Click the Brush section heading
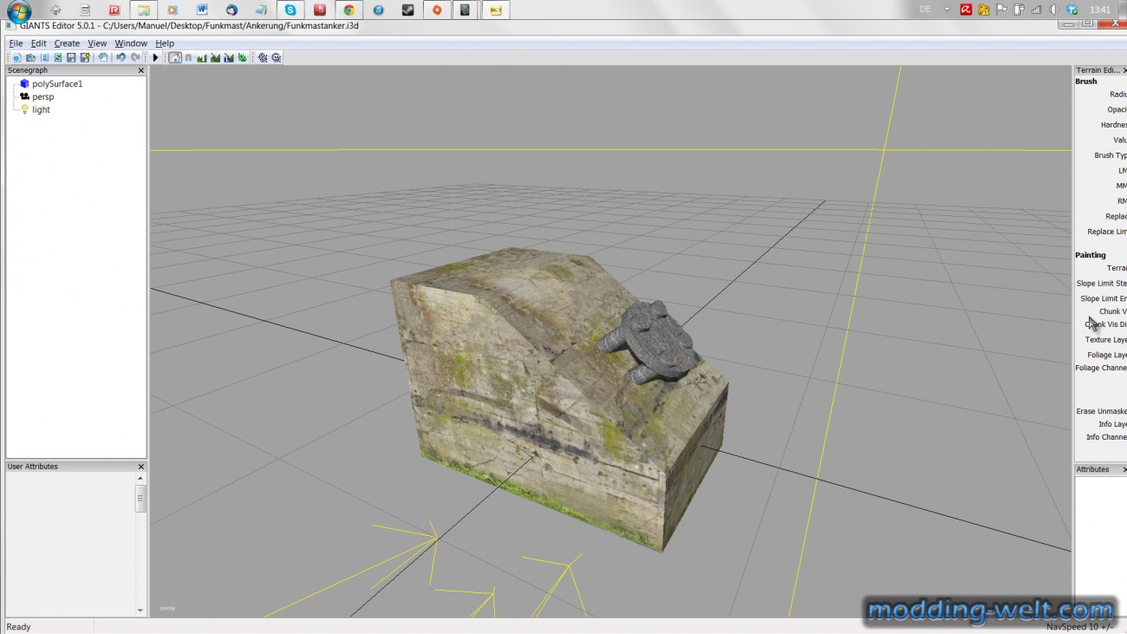 (x=1086, y=82)
